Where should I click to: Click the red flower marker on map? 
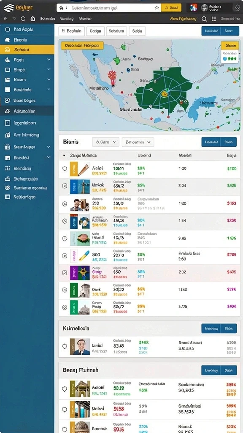click(x=112, y=77)
